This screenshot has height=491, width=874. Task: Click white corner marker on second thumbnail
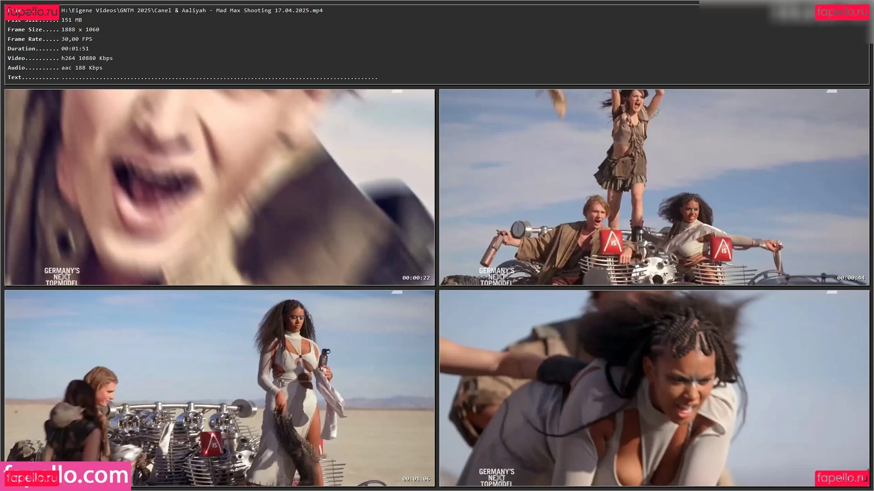click(x=832, y=91)
